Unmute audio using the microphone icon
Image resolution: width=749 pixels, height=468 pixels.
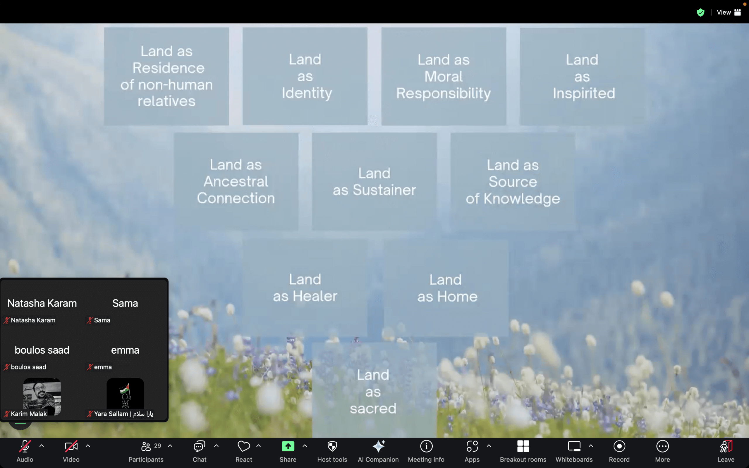(x=25, y=447)
